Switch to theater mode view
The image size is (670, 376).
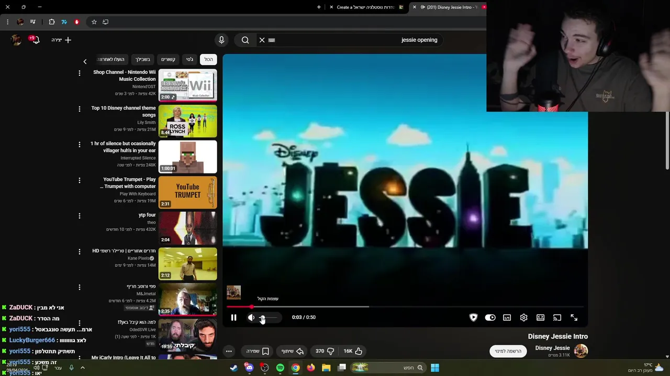[x=540, y=318]
